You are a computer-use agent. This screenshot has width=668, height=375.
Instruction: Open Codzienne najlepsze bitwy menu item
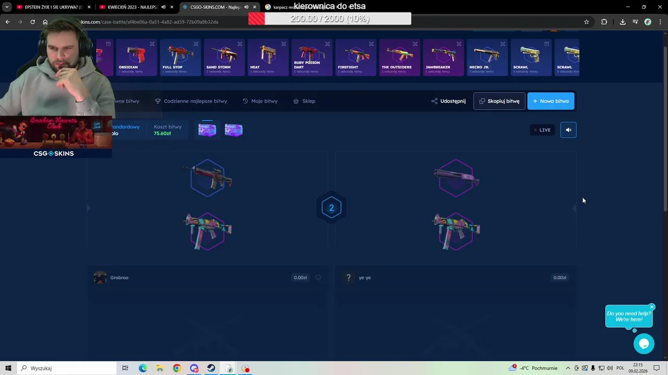pyautogui.click(x=191, y=101)
